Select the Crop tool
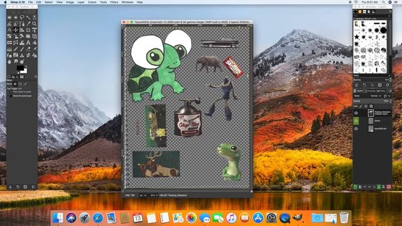The width and height of the screenshot is (402, 226). click(28, 30)
